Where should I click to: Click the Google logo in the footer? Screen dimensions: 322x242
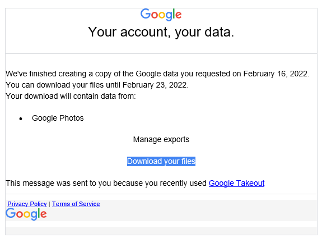point(26,214)
